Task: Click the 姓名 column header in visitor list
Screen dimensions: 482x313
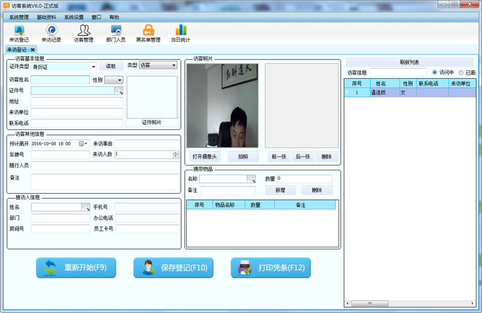Action: click(x=384, y=84)
